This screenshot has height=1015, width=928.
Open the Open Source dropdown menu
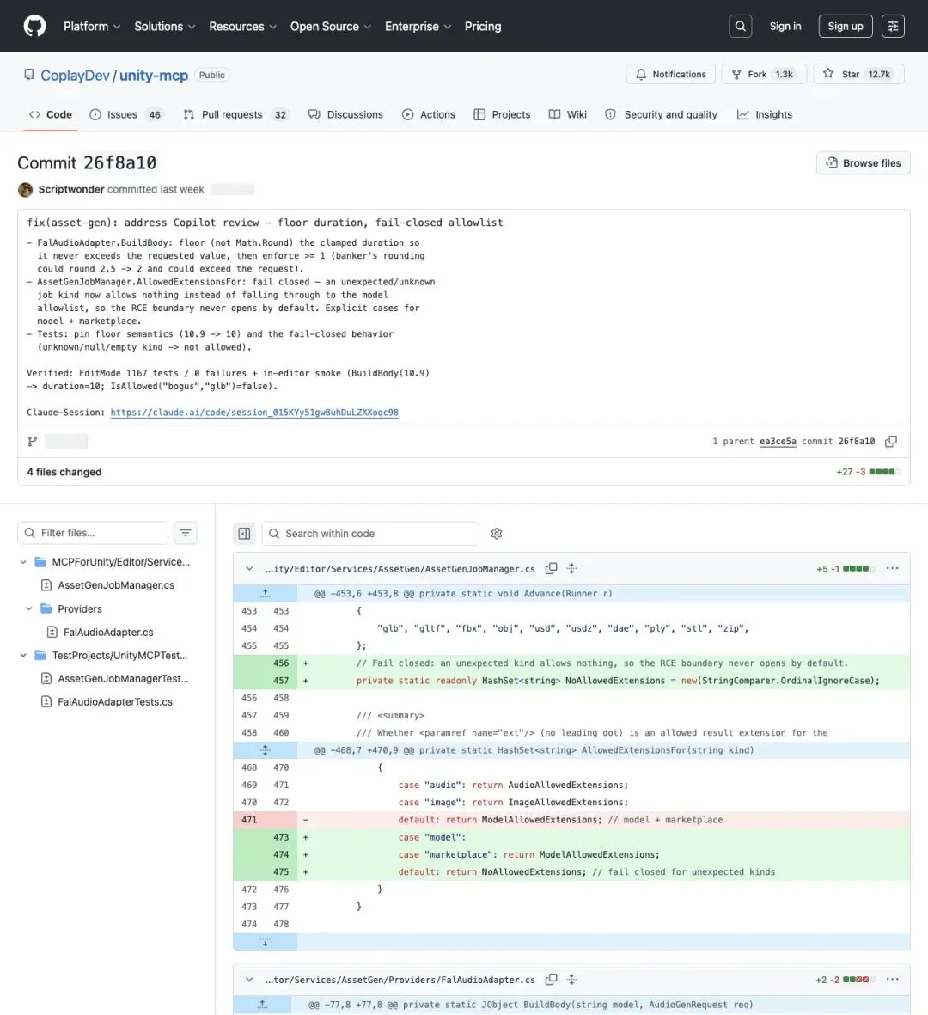(331, 26)
